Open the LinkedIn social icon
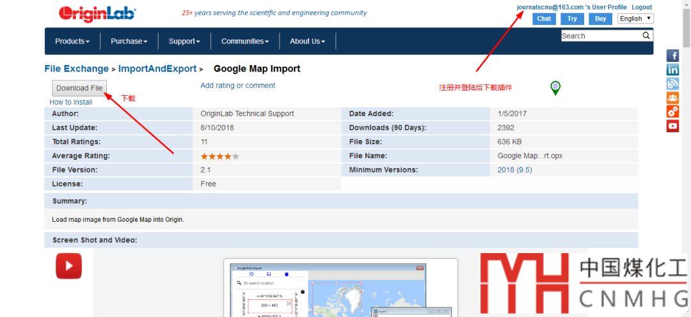Image resolution: width=691 pixels, height=317 pixels. (672, 70)
